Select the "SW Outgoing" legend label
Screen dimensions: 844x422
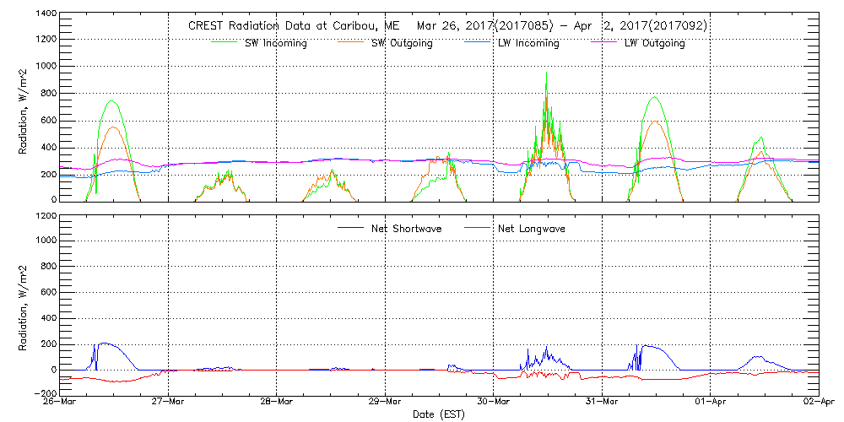tap(402, 44)
